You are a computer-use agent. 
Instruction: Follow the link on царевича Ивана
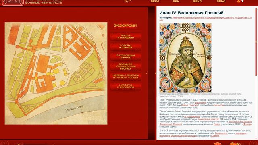point(217,124)
